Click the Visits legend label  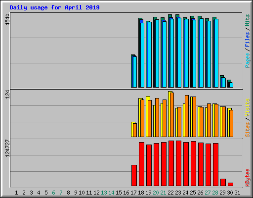click(247, 107)
